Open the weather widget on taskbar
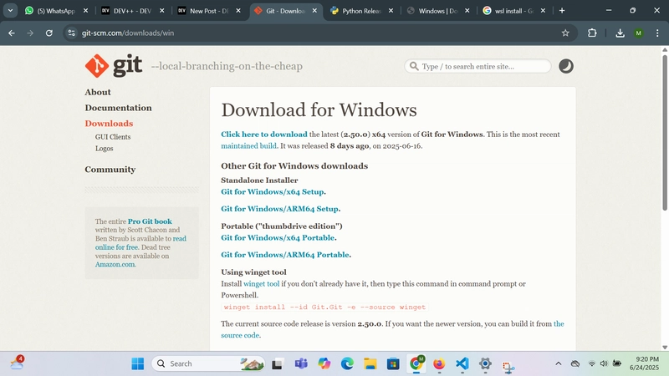 17,363
